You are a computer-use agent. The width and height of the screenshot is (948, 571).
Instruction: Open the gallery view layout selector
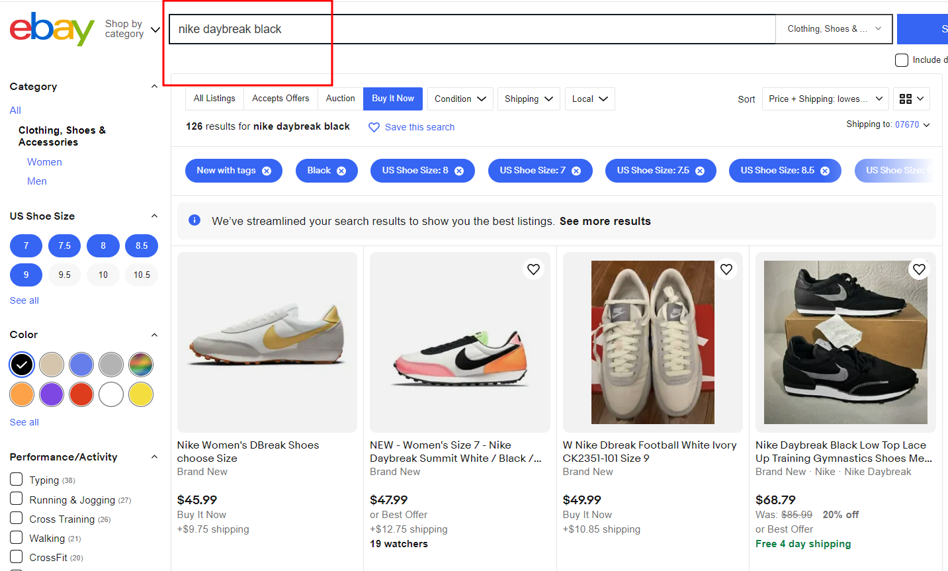(x=912, y=99)
